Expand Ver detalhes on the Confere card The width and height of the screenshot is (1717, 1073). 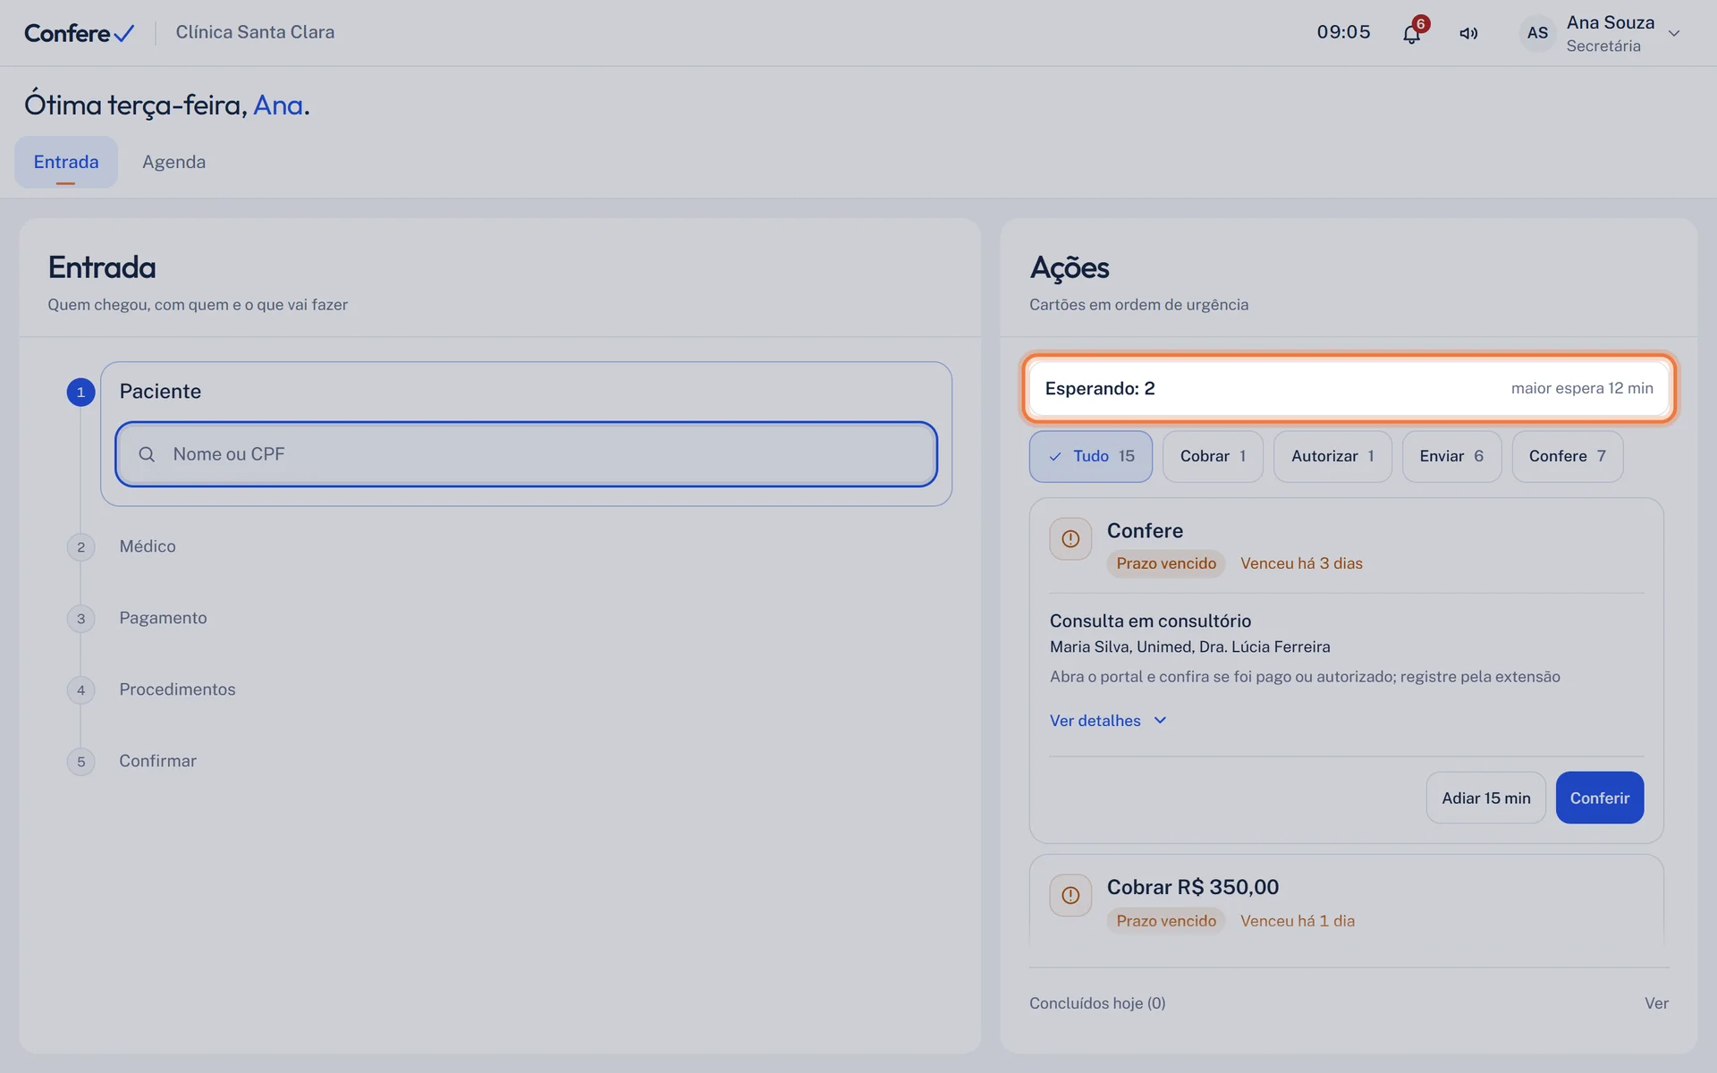[x=1108, y=721]
